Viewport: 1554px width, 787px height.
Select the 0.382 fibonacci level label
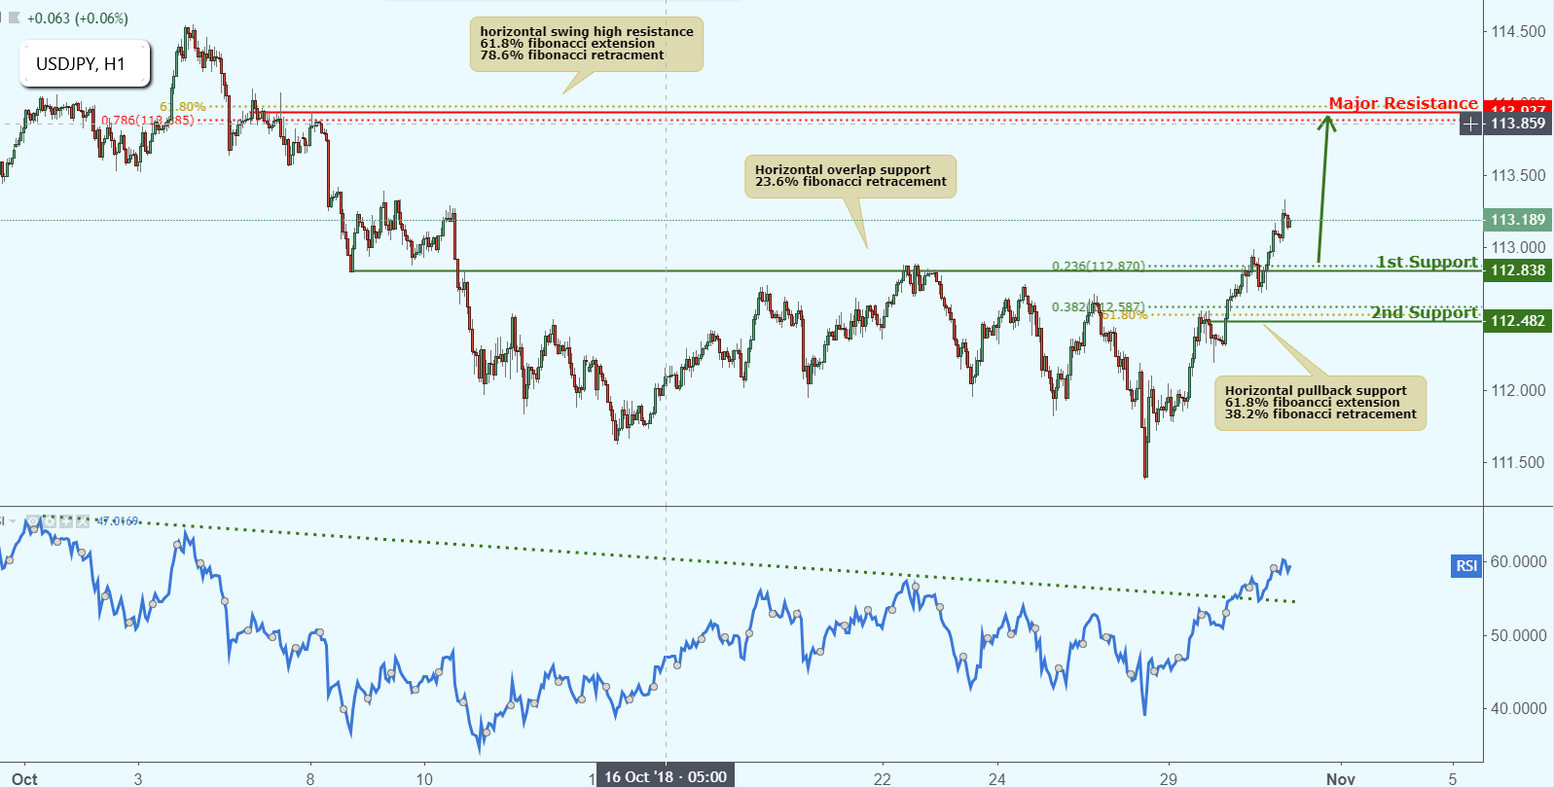pos(1098,306)
